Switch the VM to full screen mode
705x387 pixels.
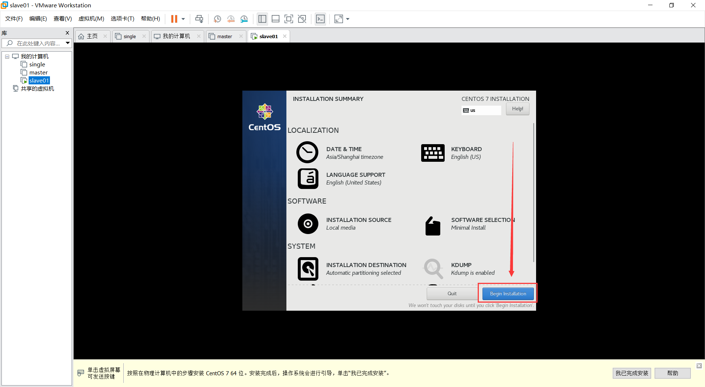point(289,19)
